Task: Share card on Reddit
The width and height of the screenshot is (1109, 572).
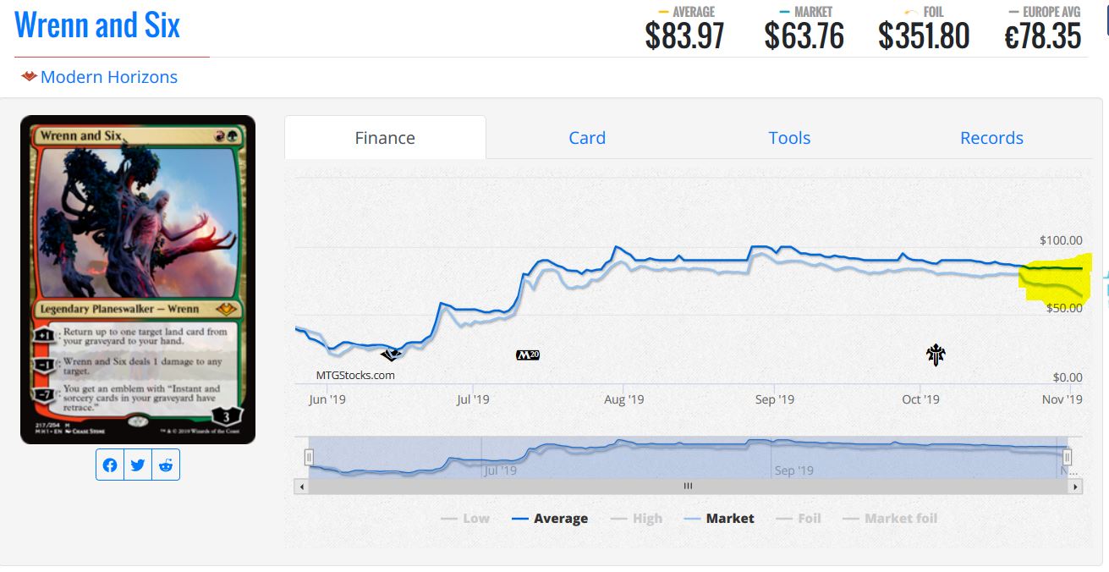Action: tap(166, 465)
